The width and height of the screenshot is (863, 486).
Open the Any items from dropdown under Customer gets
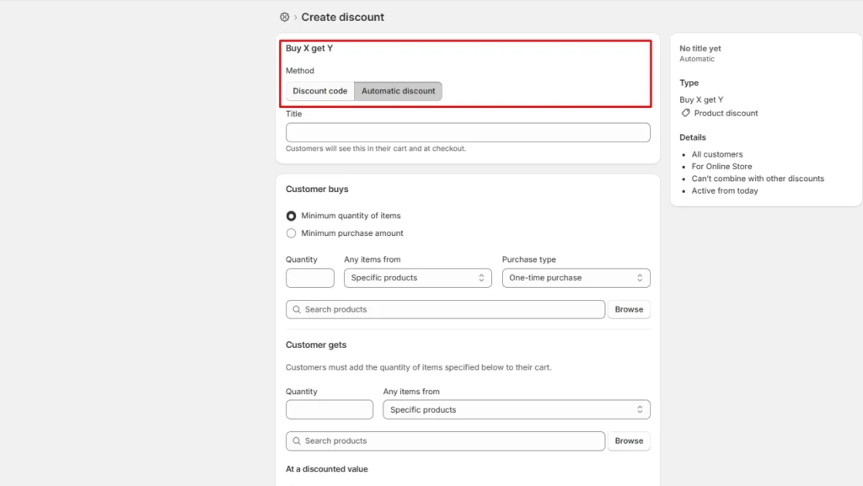tap(516, 409)
